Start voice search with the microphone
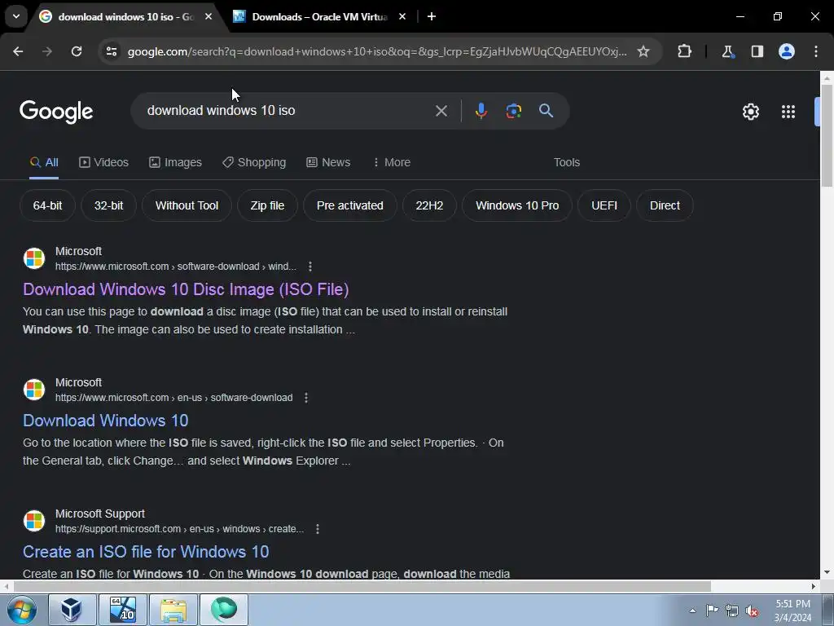Viewport: 834px width, 626px height. [x=481, y=111]
